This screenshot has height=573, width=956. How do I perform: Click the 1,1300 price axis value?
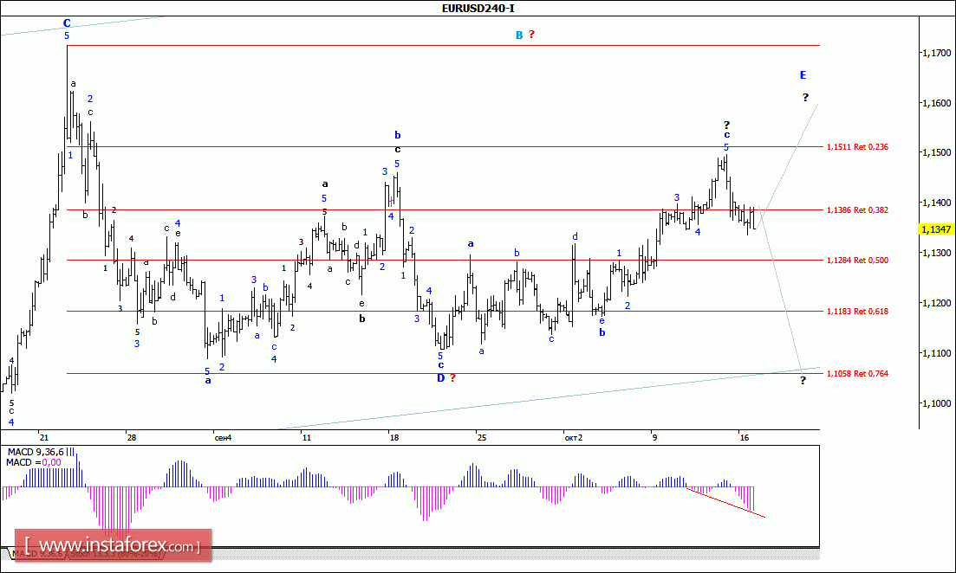[937, 253]
